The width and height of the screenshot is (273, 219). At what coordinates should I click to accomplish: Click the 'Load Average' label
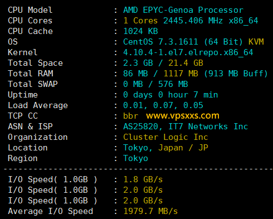(x=38, y=105)
